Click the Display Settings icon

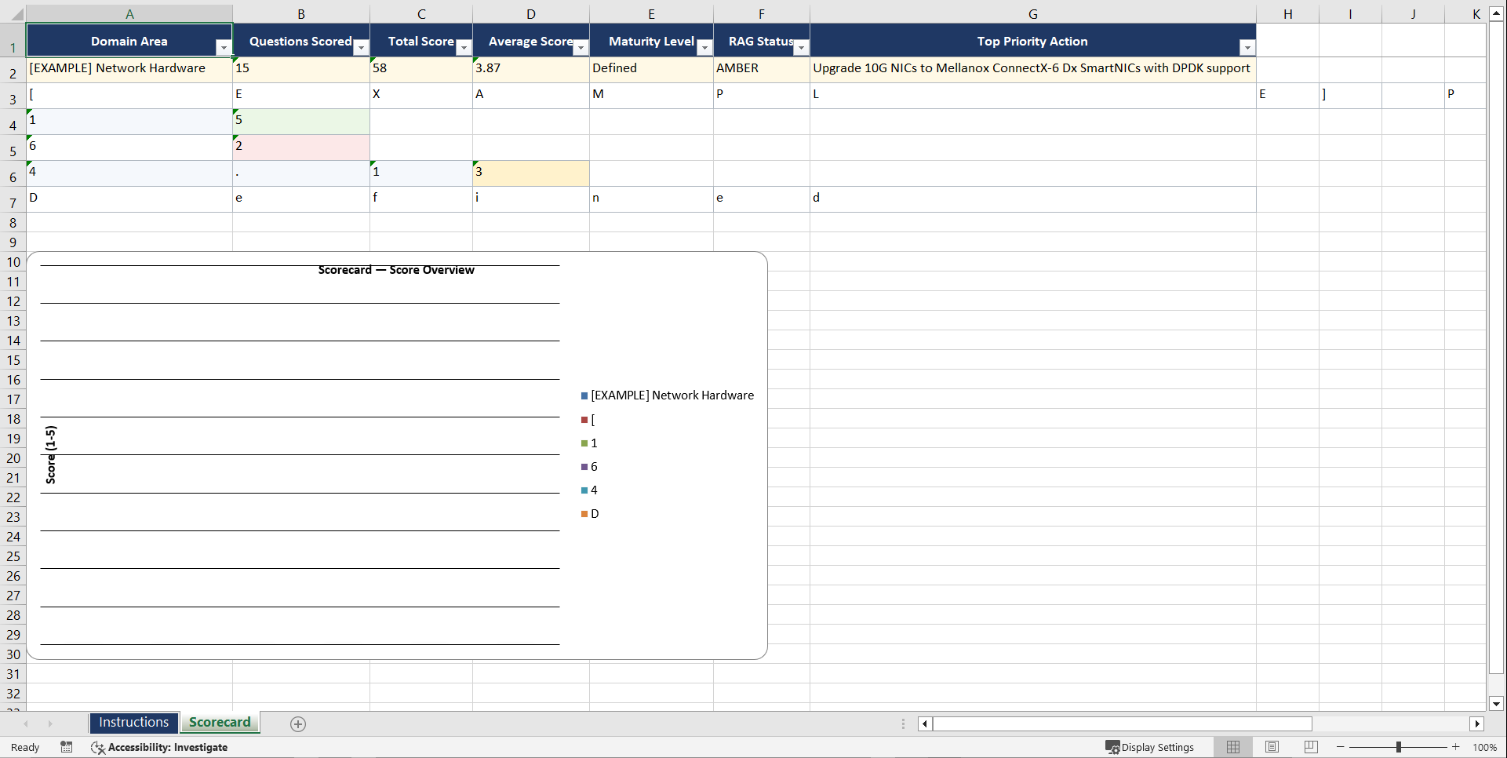click(x=1112, y=747)
